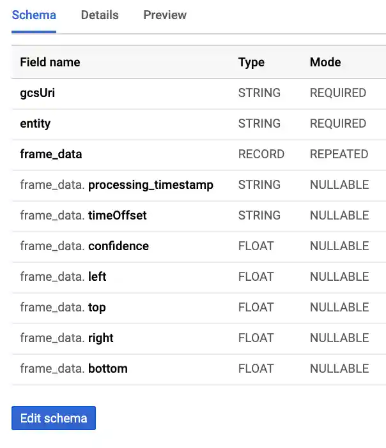Click the timeOffset field name

click(118, 216)
